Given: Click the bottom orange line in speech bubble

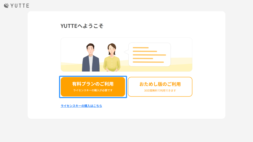Looking at the screenshot, I should (x=148, y=62).
